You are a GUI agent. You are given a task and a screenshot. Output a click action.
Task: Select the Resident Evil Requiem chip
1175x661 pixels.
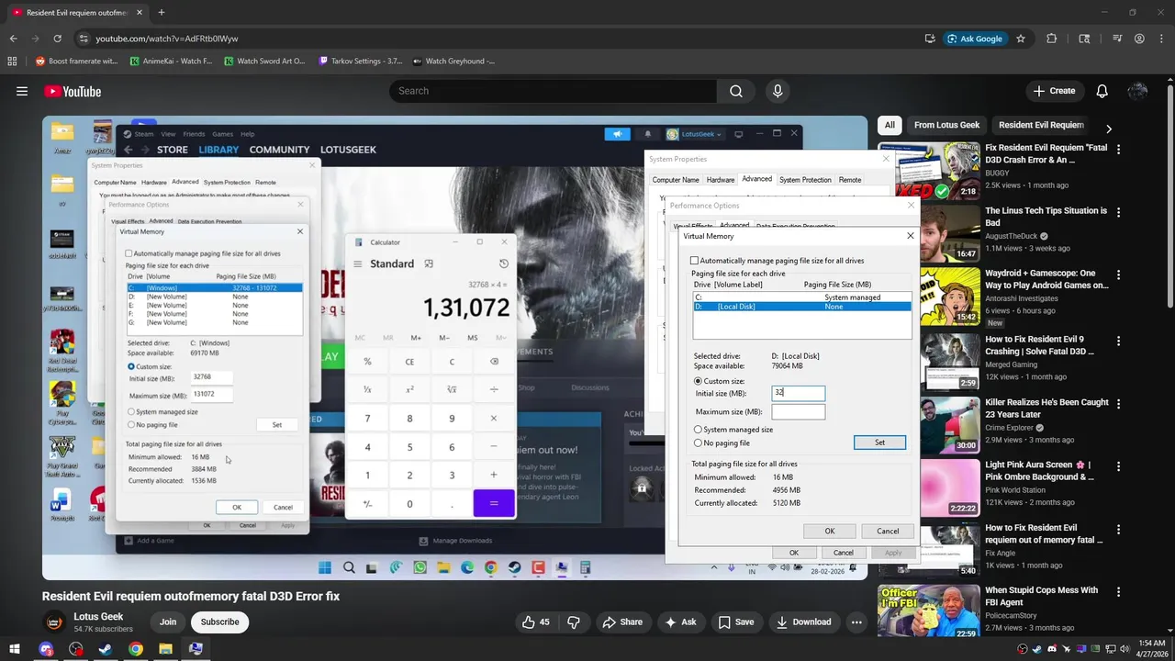pyautogui.click(x=1041, y=125)
